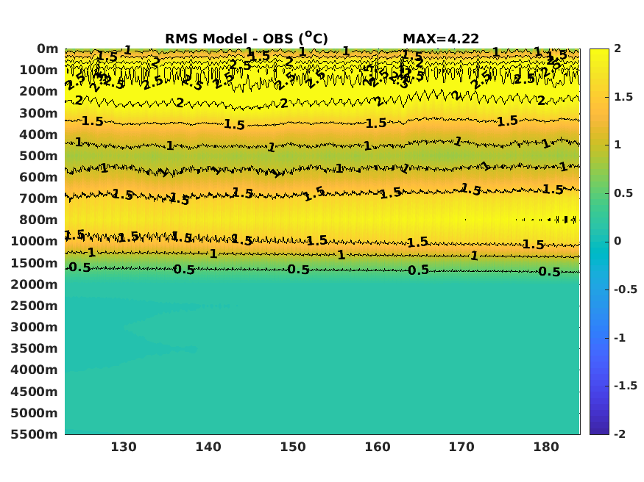Select the "5000m" depth axis label

[x=35, y=413]
